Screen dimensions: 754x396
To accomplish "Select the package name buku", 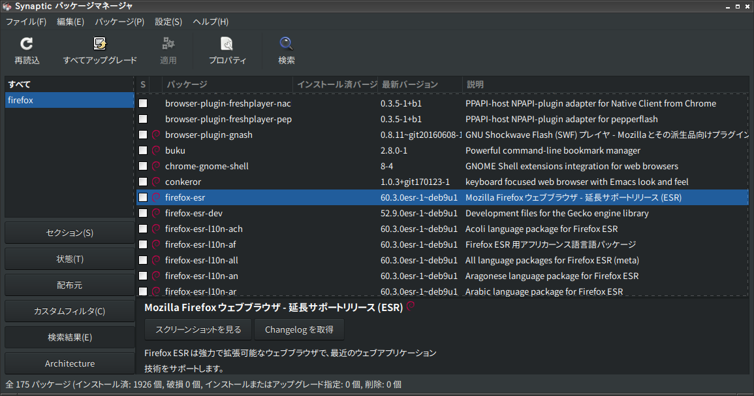I will [175, 150].
